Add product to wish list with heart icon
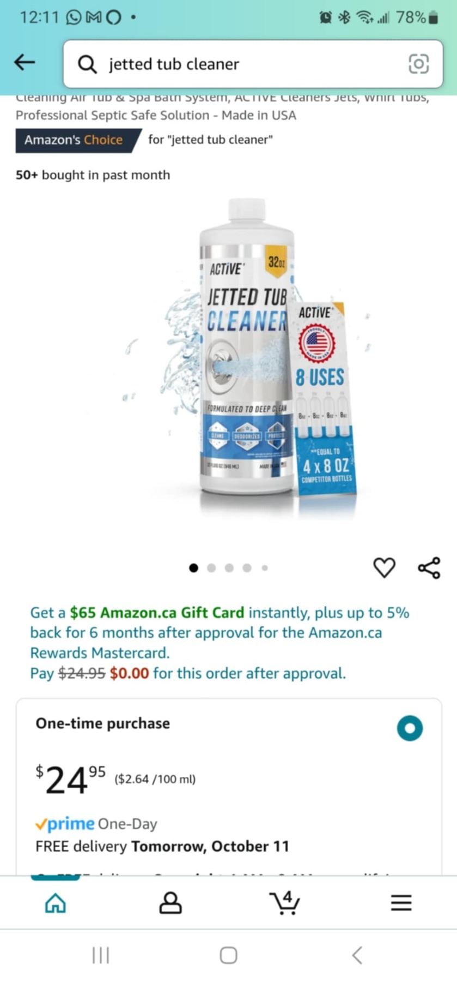The height and width of the screenshot is (982, 457). click(x=384, y=568)
